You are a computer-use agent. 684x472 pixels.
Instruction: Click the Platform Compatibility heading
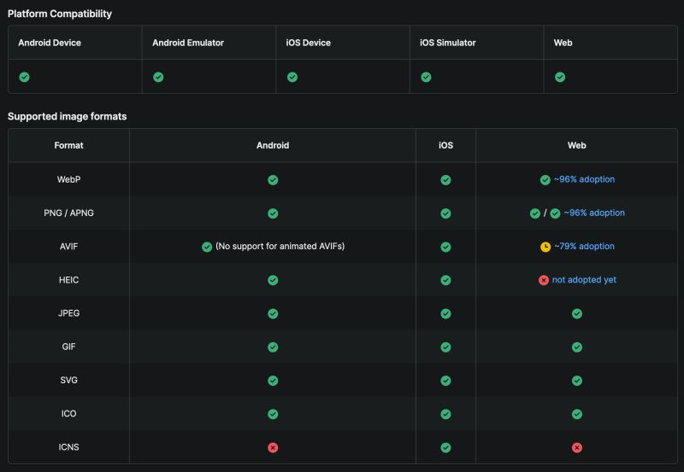coord(60,14)
